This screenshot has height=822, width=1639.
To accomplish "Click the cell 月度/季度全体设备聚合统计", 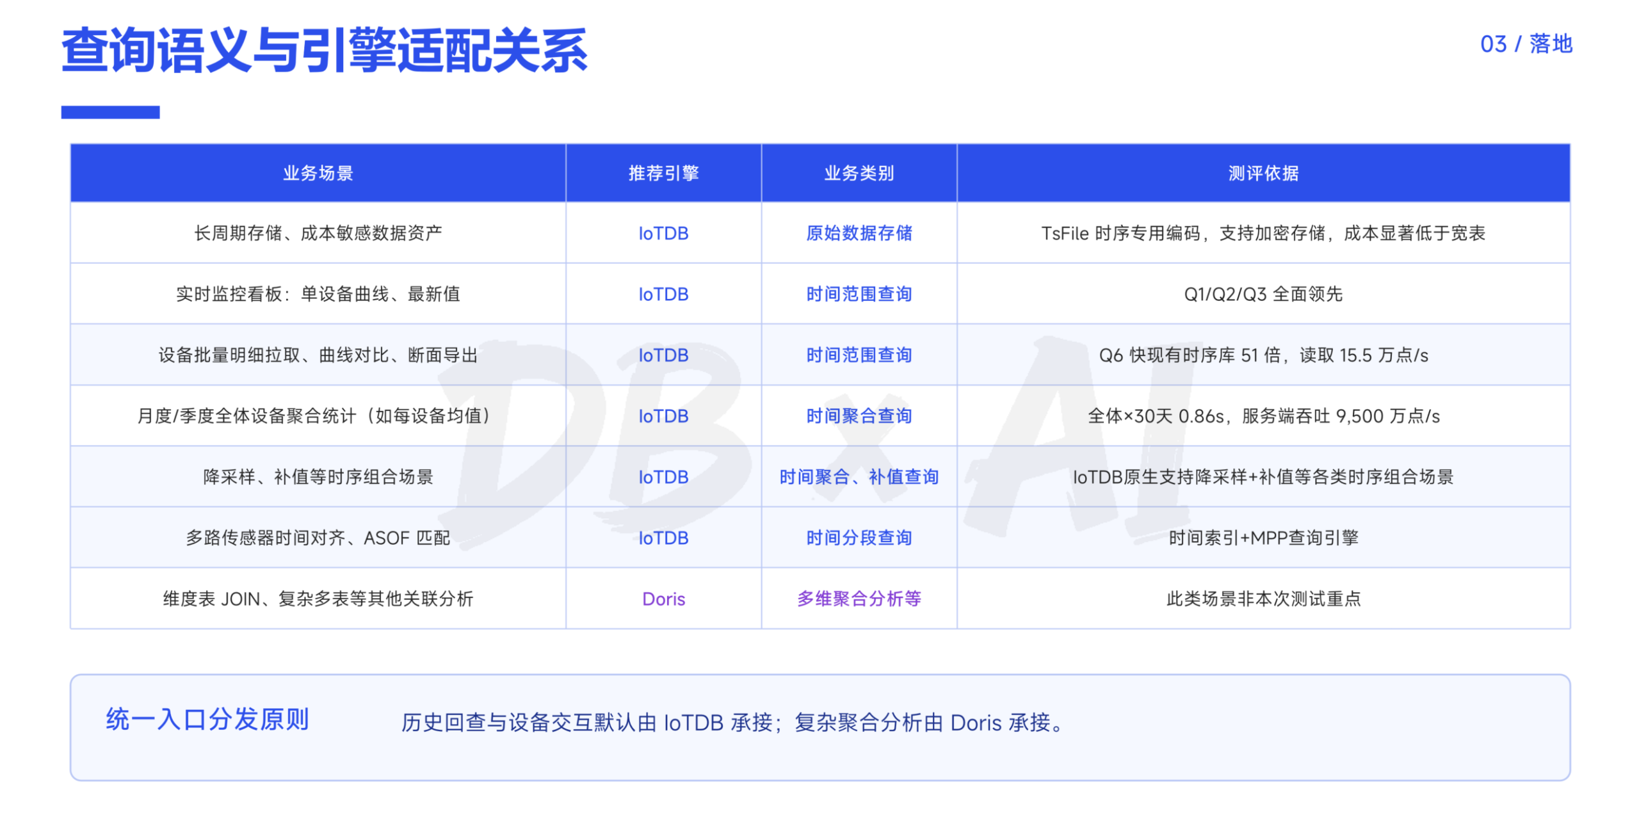I will [318, 415].
